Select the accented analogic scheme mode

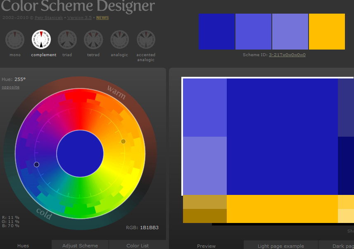click(x=145, y=39)
